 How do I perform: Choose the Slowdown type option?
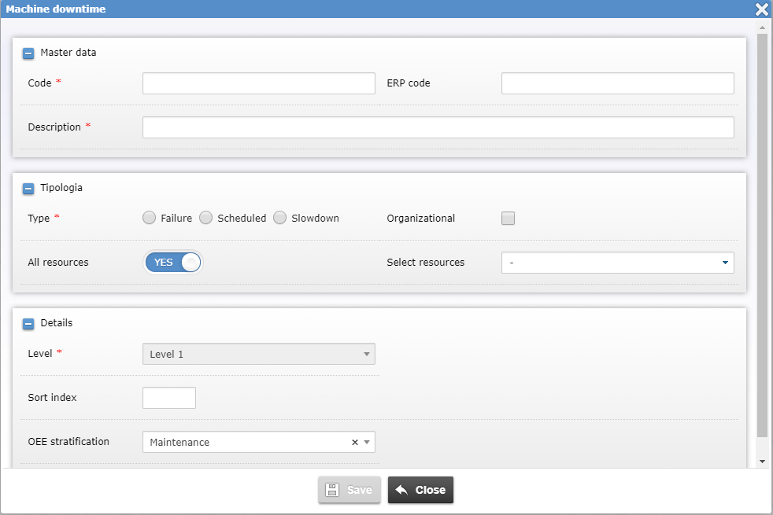point(279,219)
